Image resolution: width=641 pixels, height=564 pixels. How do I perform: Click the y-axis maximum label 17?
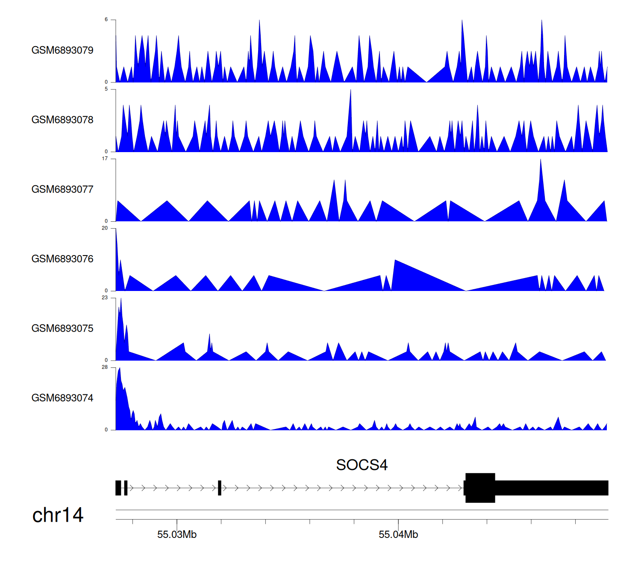click(x=105, y=159)
